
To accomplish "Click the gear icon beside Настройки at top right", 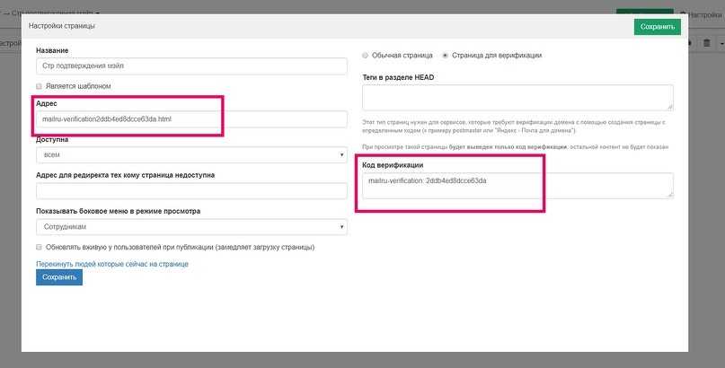I will pyautogui.click(x=685, y=14).
